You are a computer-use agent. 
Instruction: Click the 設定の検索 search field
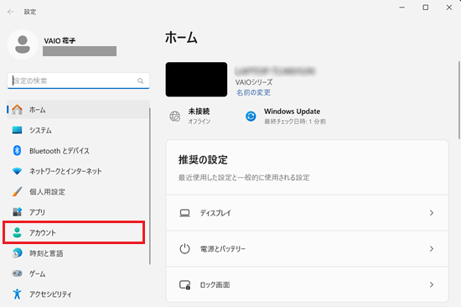tap(78, 81)
